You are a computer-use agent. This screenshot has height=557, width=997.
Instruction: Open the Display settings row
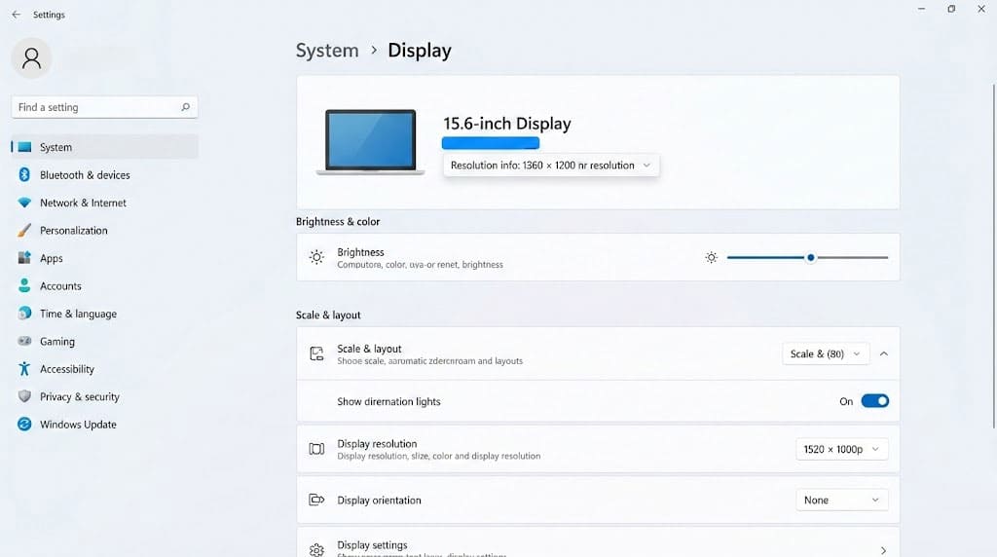tap(597, 548)
